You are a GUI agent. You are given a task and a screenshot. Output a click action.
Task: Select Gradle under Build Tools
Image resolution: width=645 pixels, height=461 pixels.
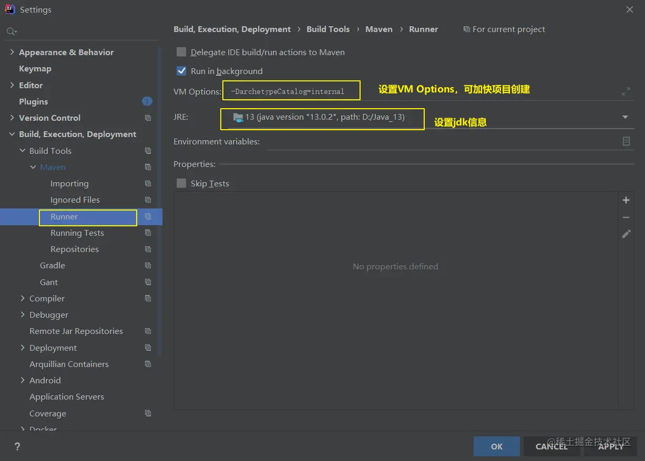coord(53,266)
